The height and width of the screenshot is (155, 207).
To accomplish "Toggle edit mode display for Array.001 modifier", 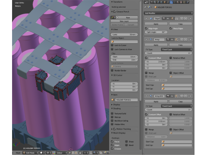I will [x=176, y=96].
